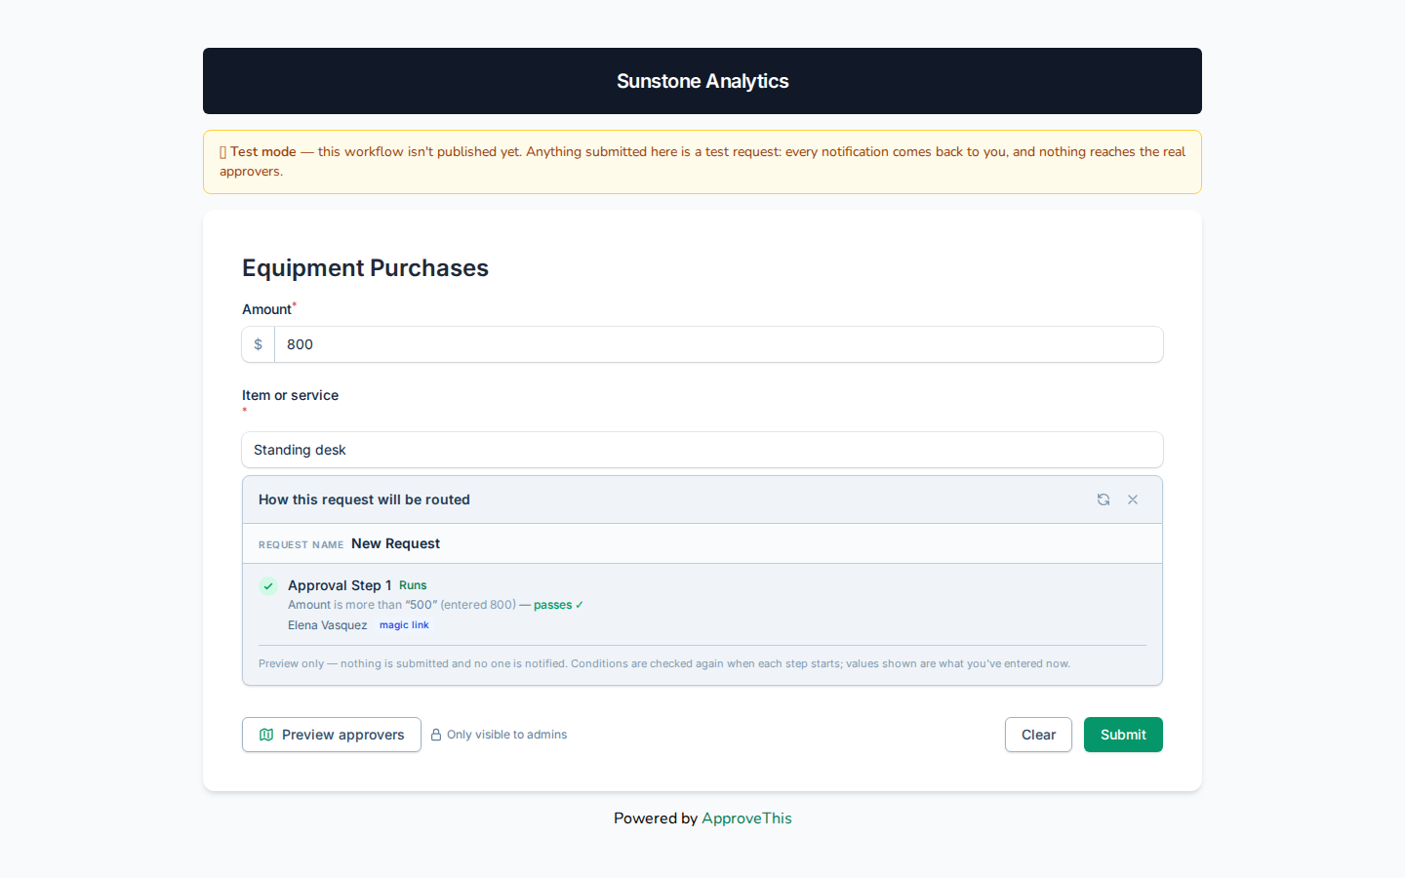Click the approver name Elena Vasquez

click(328, 625)
